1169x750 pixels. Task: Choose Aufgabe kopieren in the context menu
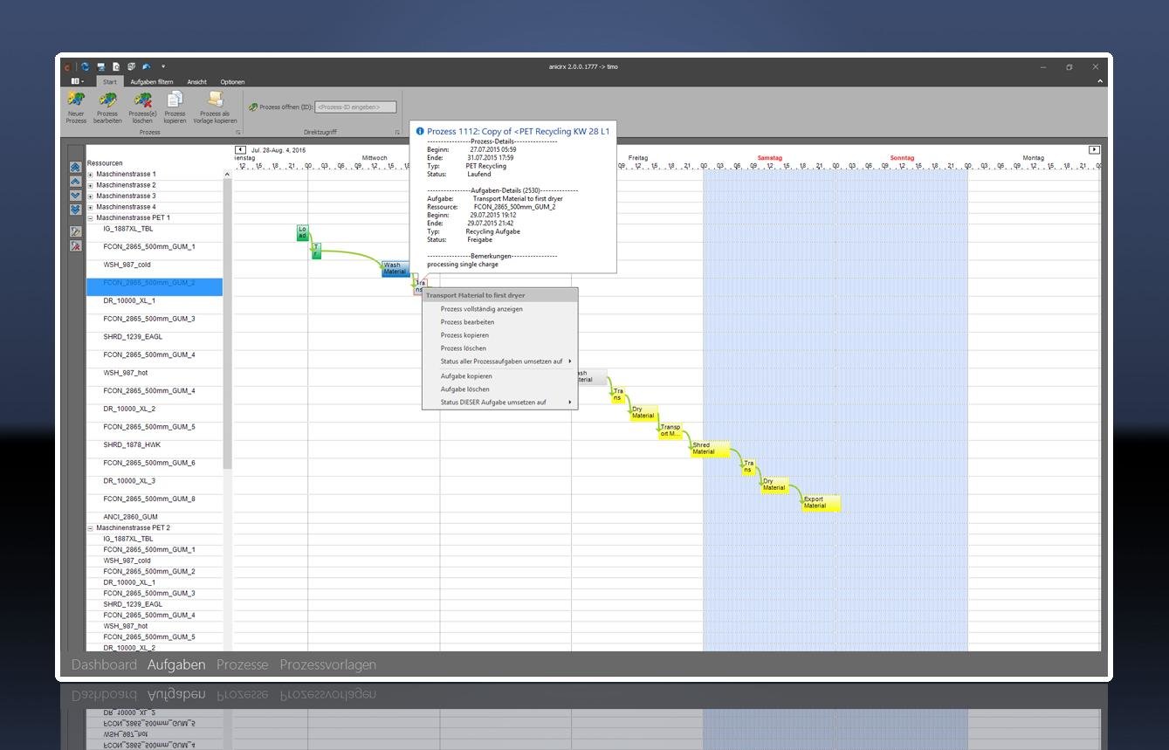click(500, 376)
